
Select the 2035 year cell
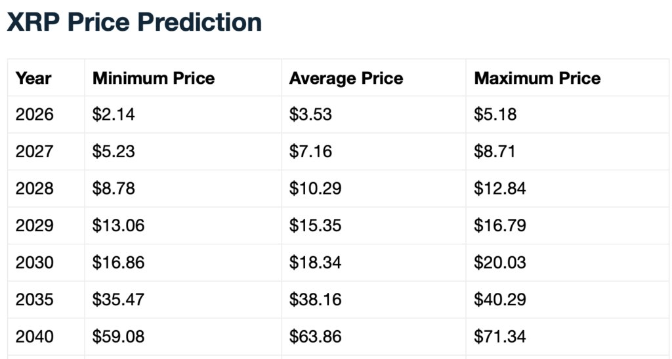(x=35, y=300)
